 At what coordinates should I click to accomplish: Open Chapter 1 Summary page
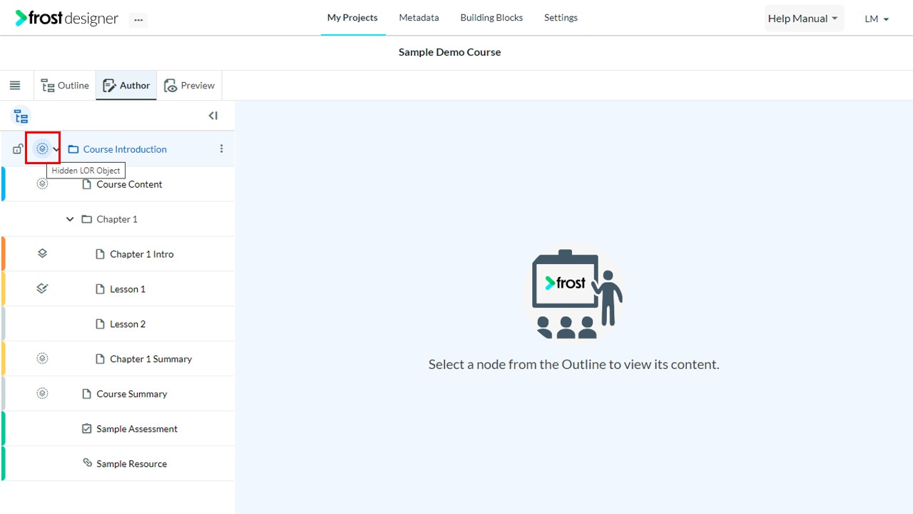(151, 359)
